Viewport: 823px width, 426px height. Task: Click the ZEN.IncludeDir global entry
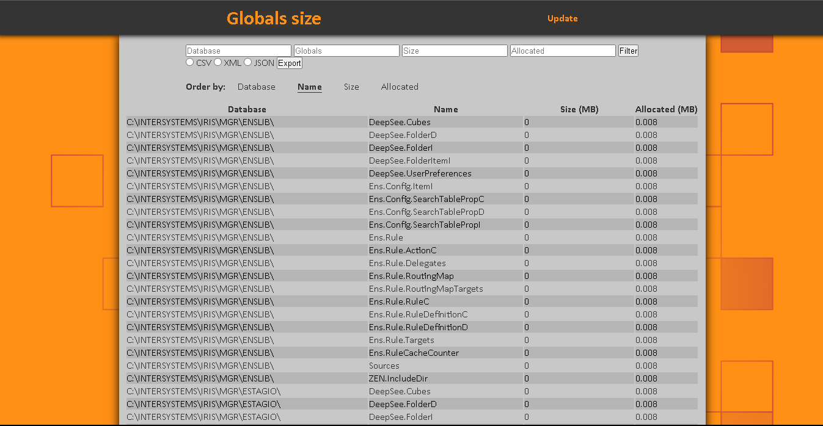(x=398, y=378)
